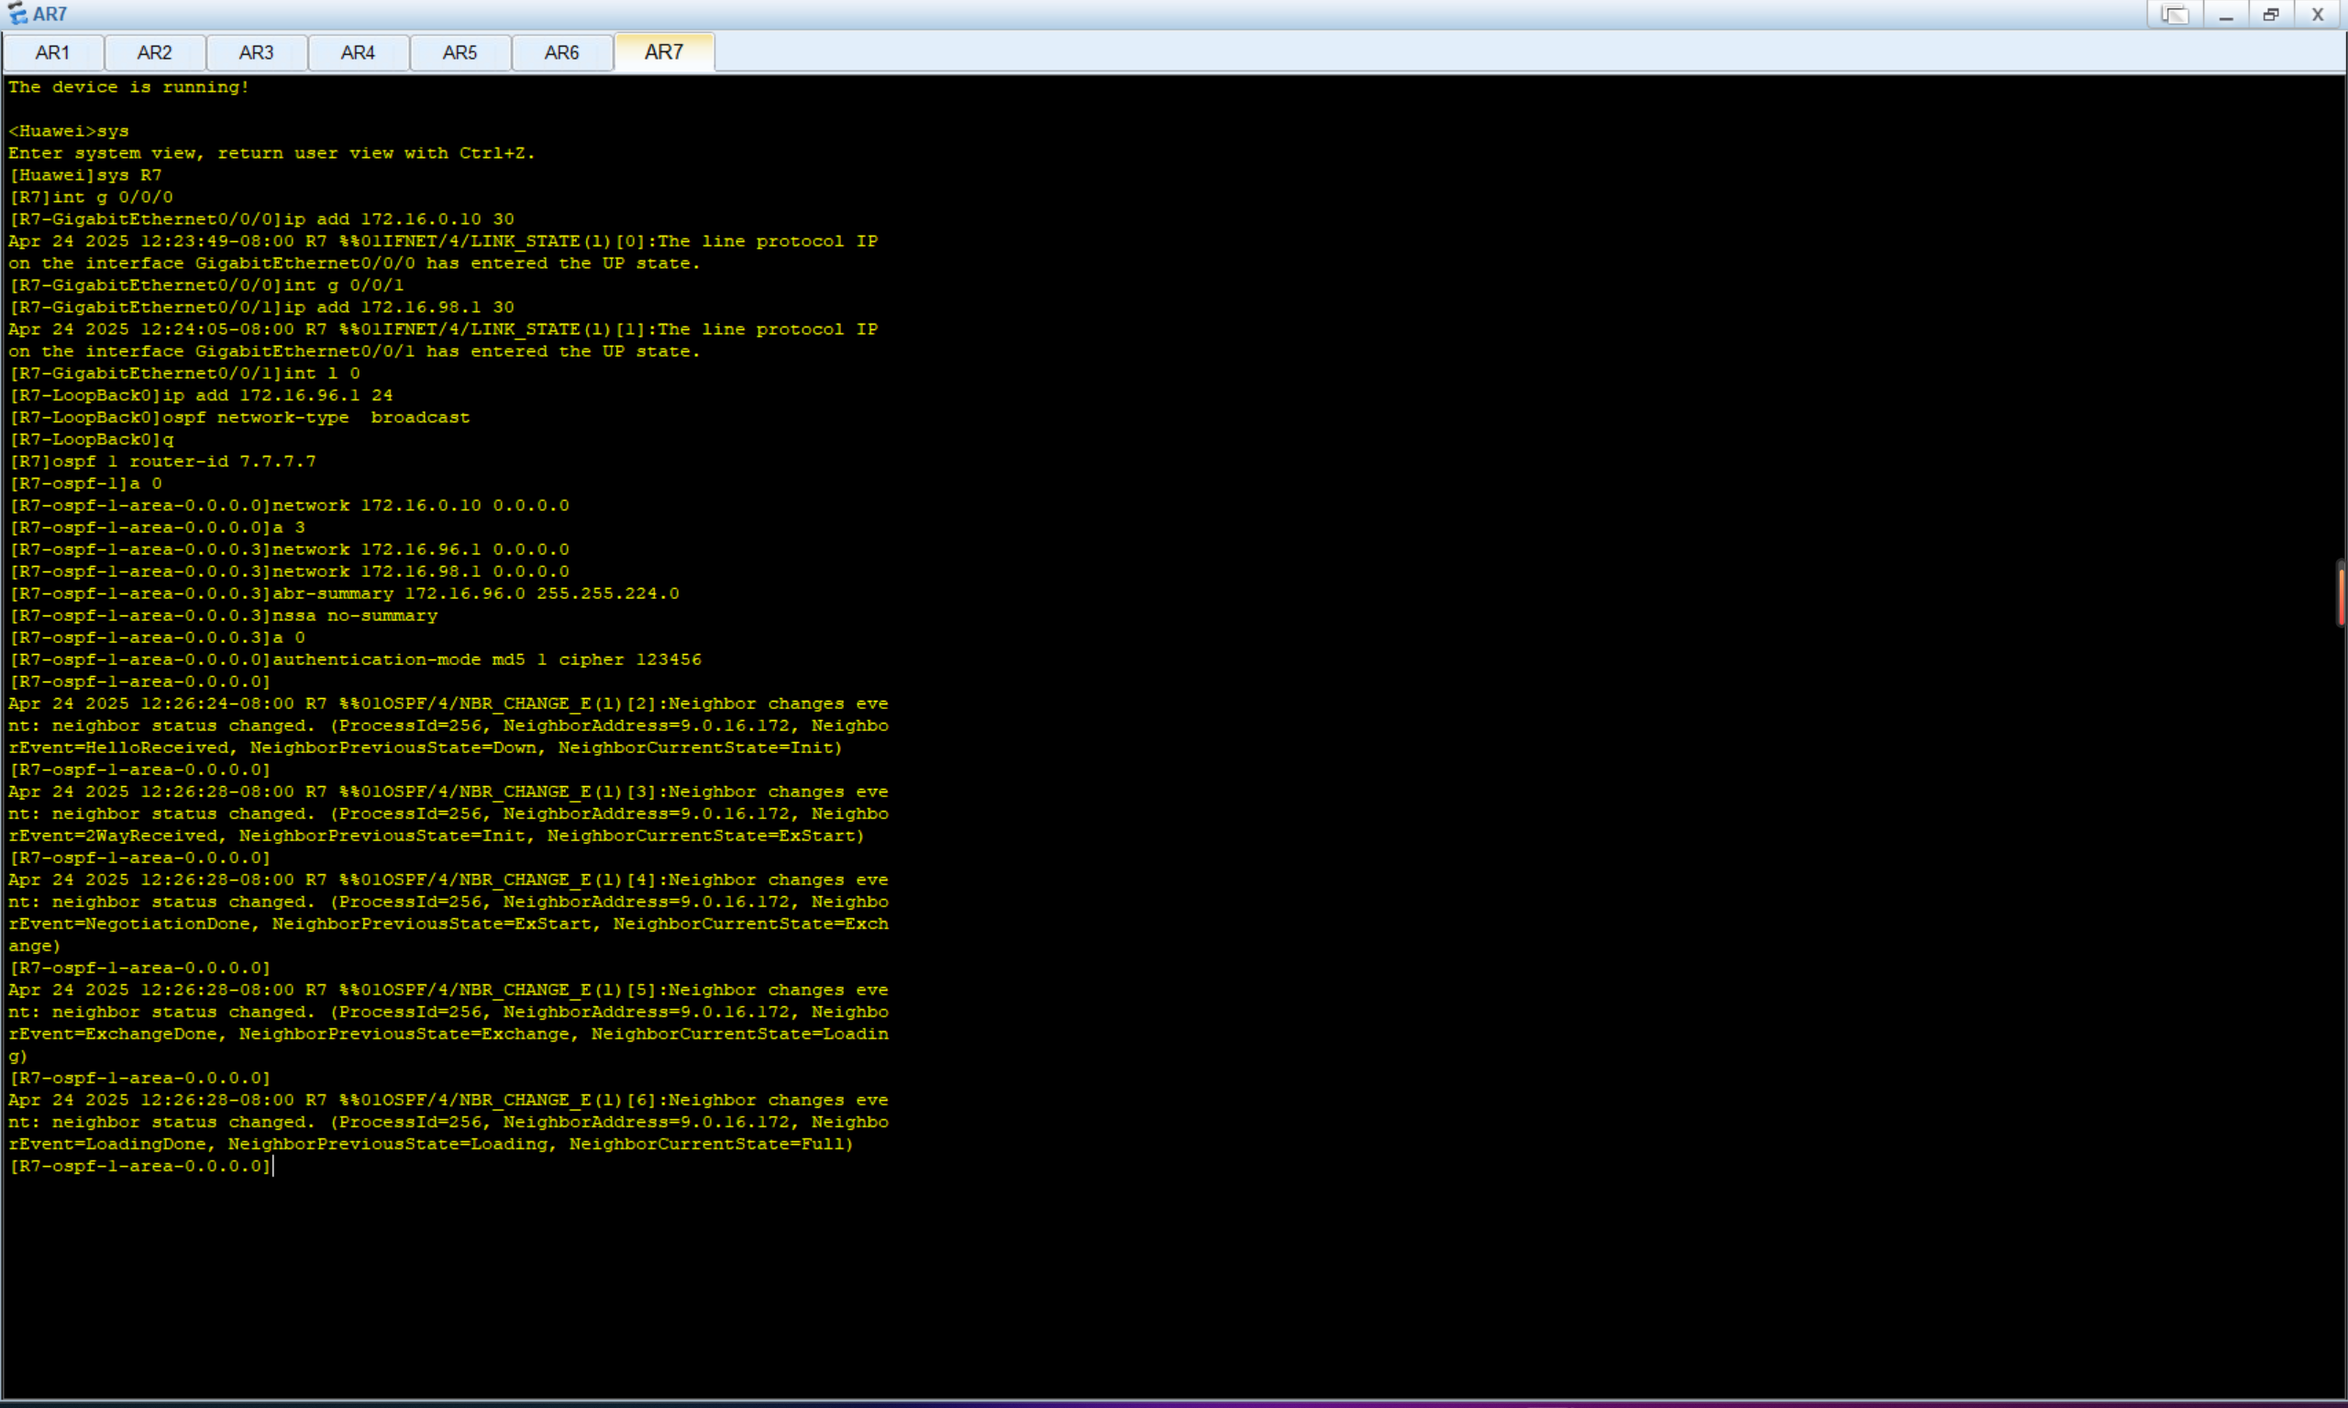Click the 'nssa no-summary' command line
This screenshot has height=1408, width=2348.
[x=224, y=616]
